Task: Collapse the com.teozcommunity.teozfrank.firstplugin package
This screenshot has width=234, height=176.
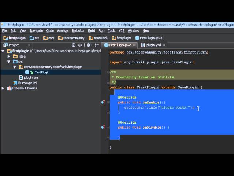Action: coord(15,67)
